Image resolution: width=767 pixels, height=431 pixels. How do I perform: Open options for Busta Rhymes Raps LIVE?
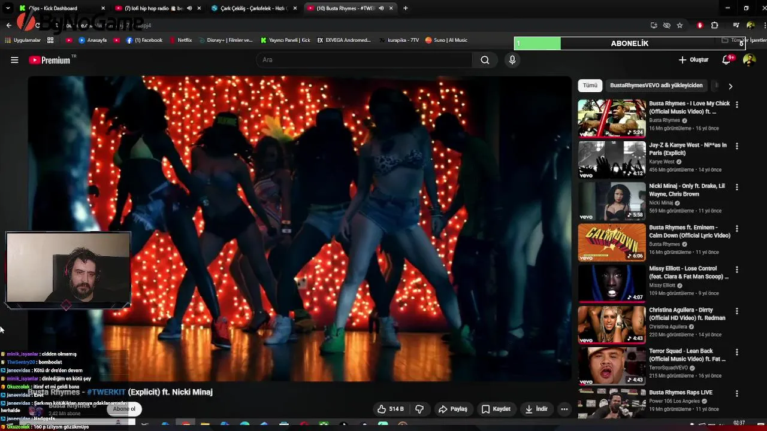tap(736, 393)
